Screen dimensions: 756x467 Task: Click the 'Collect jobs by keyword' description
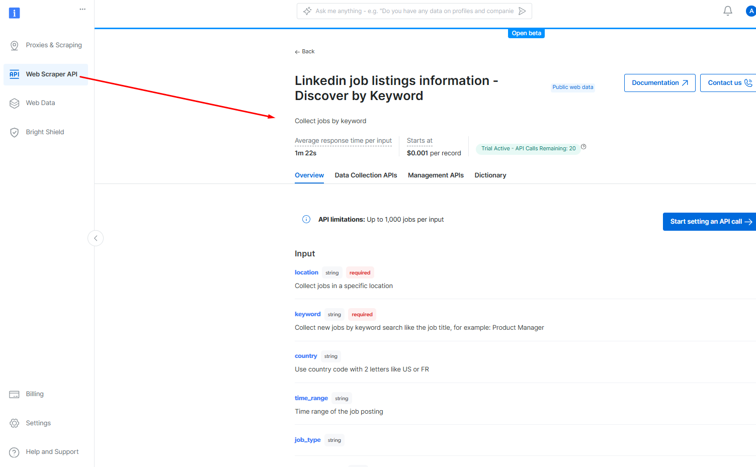330,121
